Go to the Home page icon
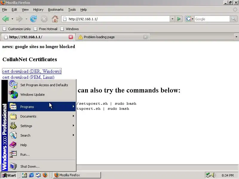The width and height of the screenshot is (239, 179). click(x=55, y=19)
